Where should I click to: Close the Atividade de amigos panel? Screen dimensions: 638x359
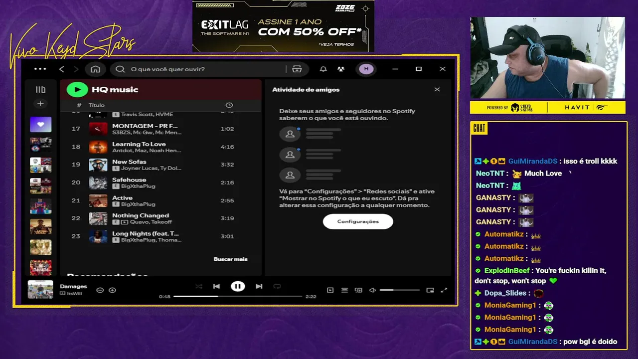437,90
